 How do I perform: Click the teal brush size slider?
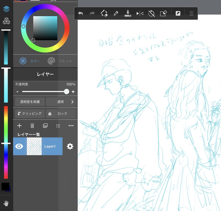point(6,47)
